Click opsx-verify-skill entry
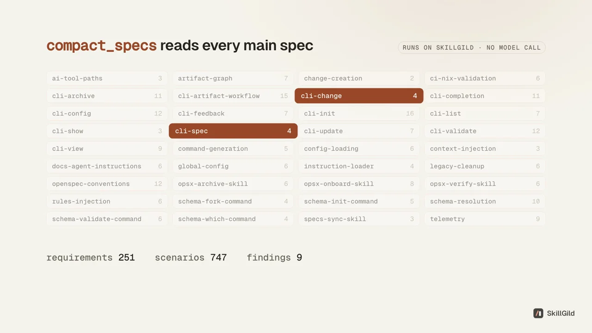The image size is (592, 333). coord(485,184)
